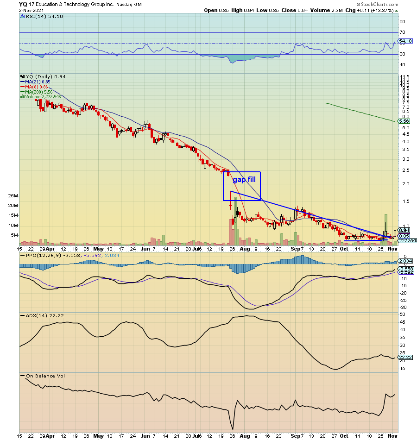
Task: Click the YQ ticker symbol in the header
Action: point(23,4)
